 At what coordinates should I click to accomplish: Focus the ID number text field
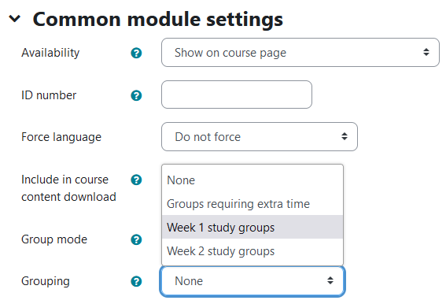click(x=237, y=95)
